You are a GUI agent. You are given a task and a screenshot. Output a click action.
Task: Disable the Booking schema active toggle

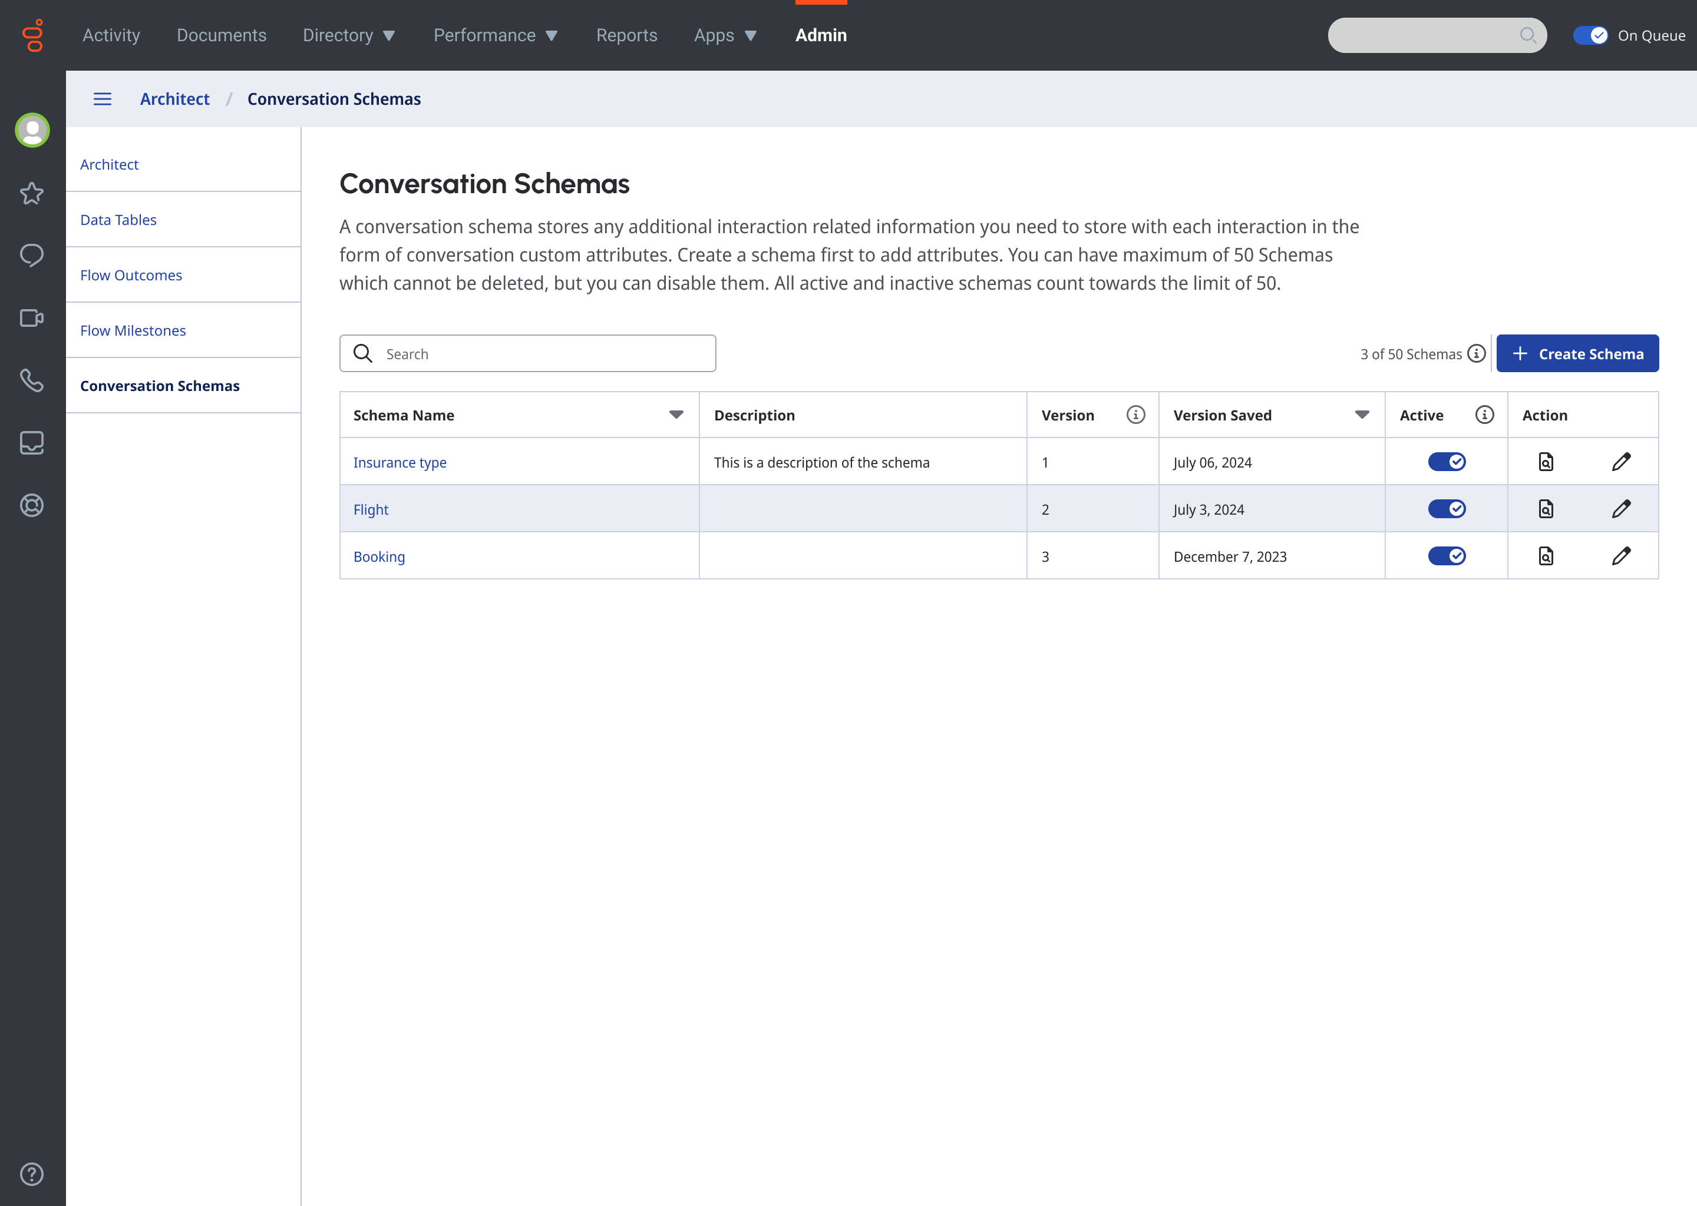point(1446,556)
